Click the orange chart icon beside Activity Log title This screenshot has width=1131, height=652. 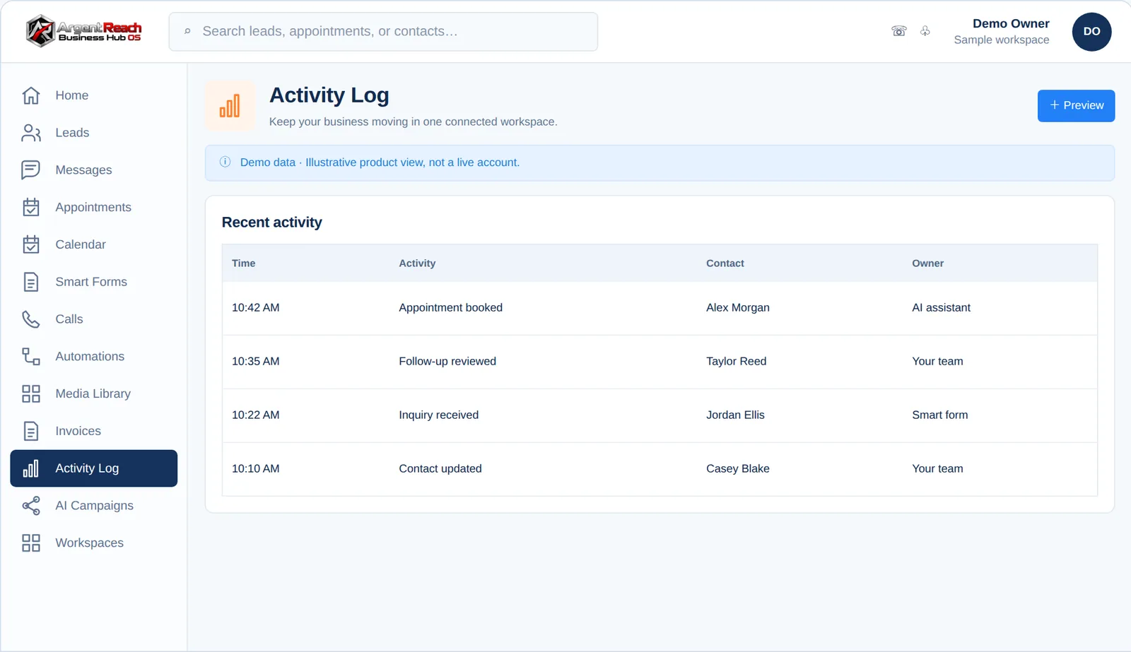[x=230, y=106]
